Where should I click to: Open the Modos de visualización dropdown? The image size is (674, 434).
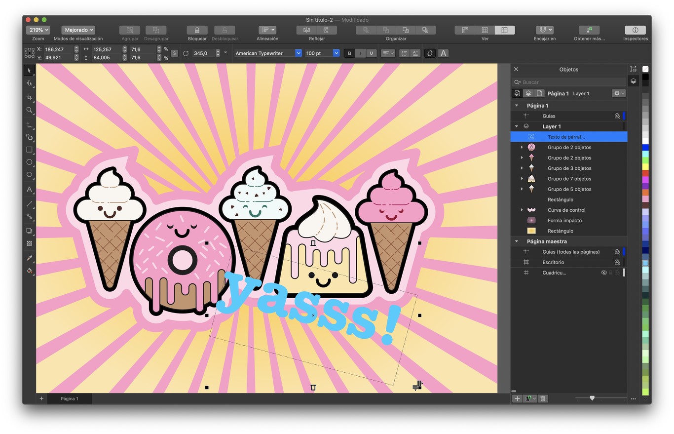(77, 30)
